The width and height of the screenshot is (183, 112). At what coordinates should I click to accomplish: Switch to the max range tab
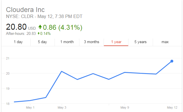pos(165,42)
